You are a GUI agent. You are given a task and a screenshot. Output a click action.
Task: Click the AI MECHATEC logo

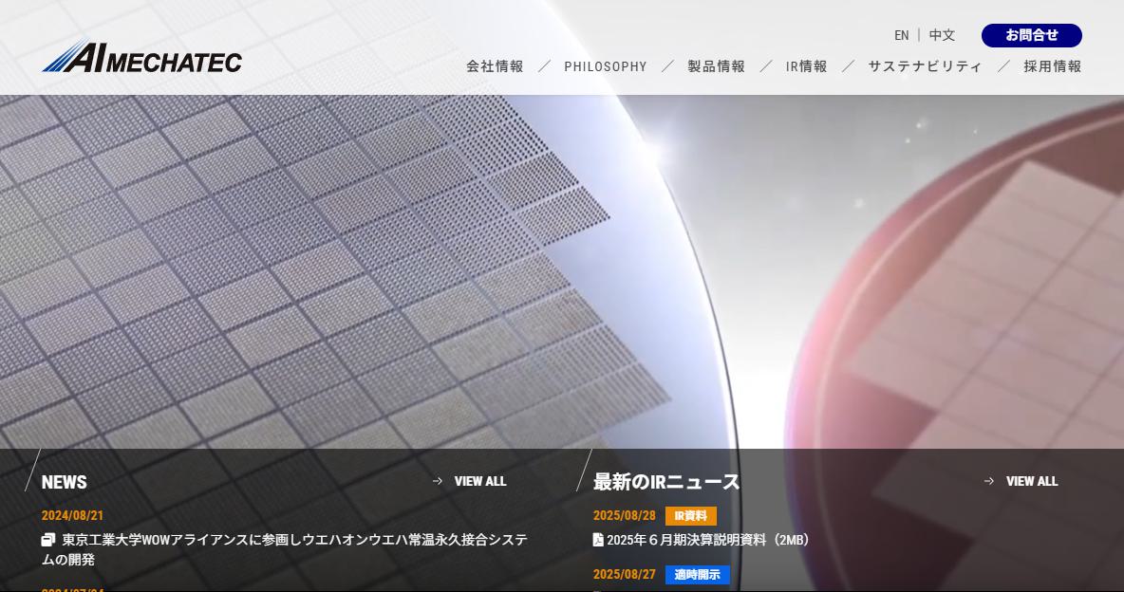pos(142,57)
